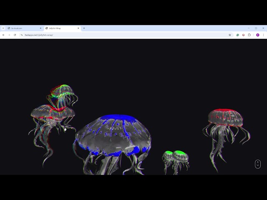Reload the current page
The height and width of the screenshot is (200, 267).
pos(15,35)
